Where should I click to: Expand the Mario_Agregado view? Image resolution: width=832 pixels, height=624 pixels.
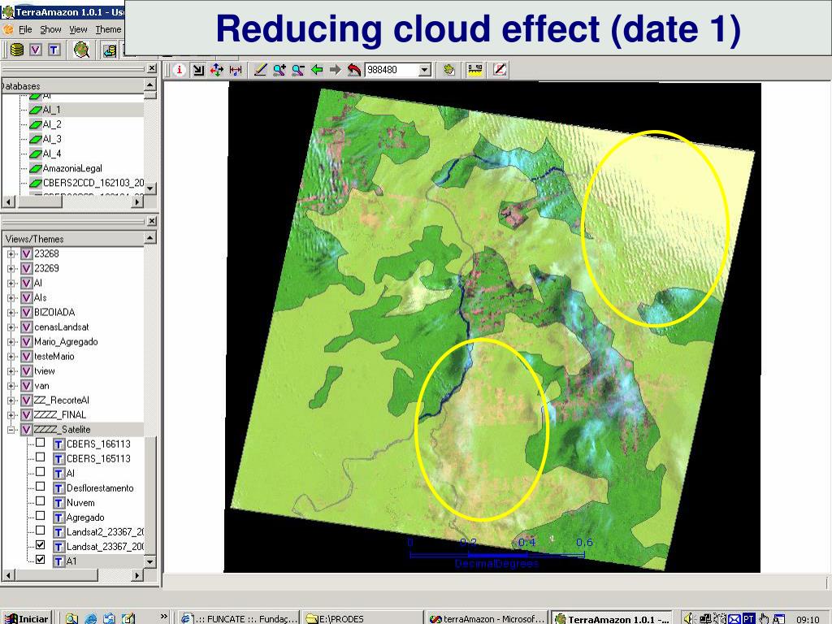pyautogui.click(x=11, y=342)
